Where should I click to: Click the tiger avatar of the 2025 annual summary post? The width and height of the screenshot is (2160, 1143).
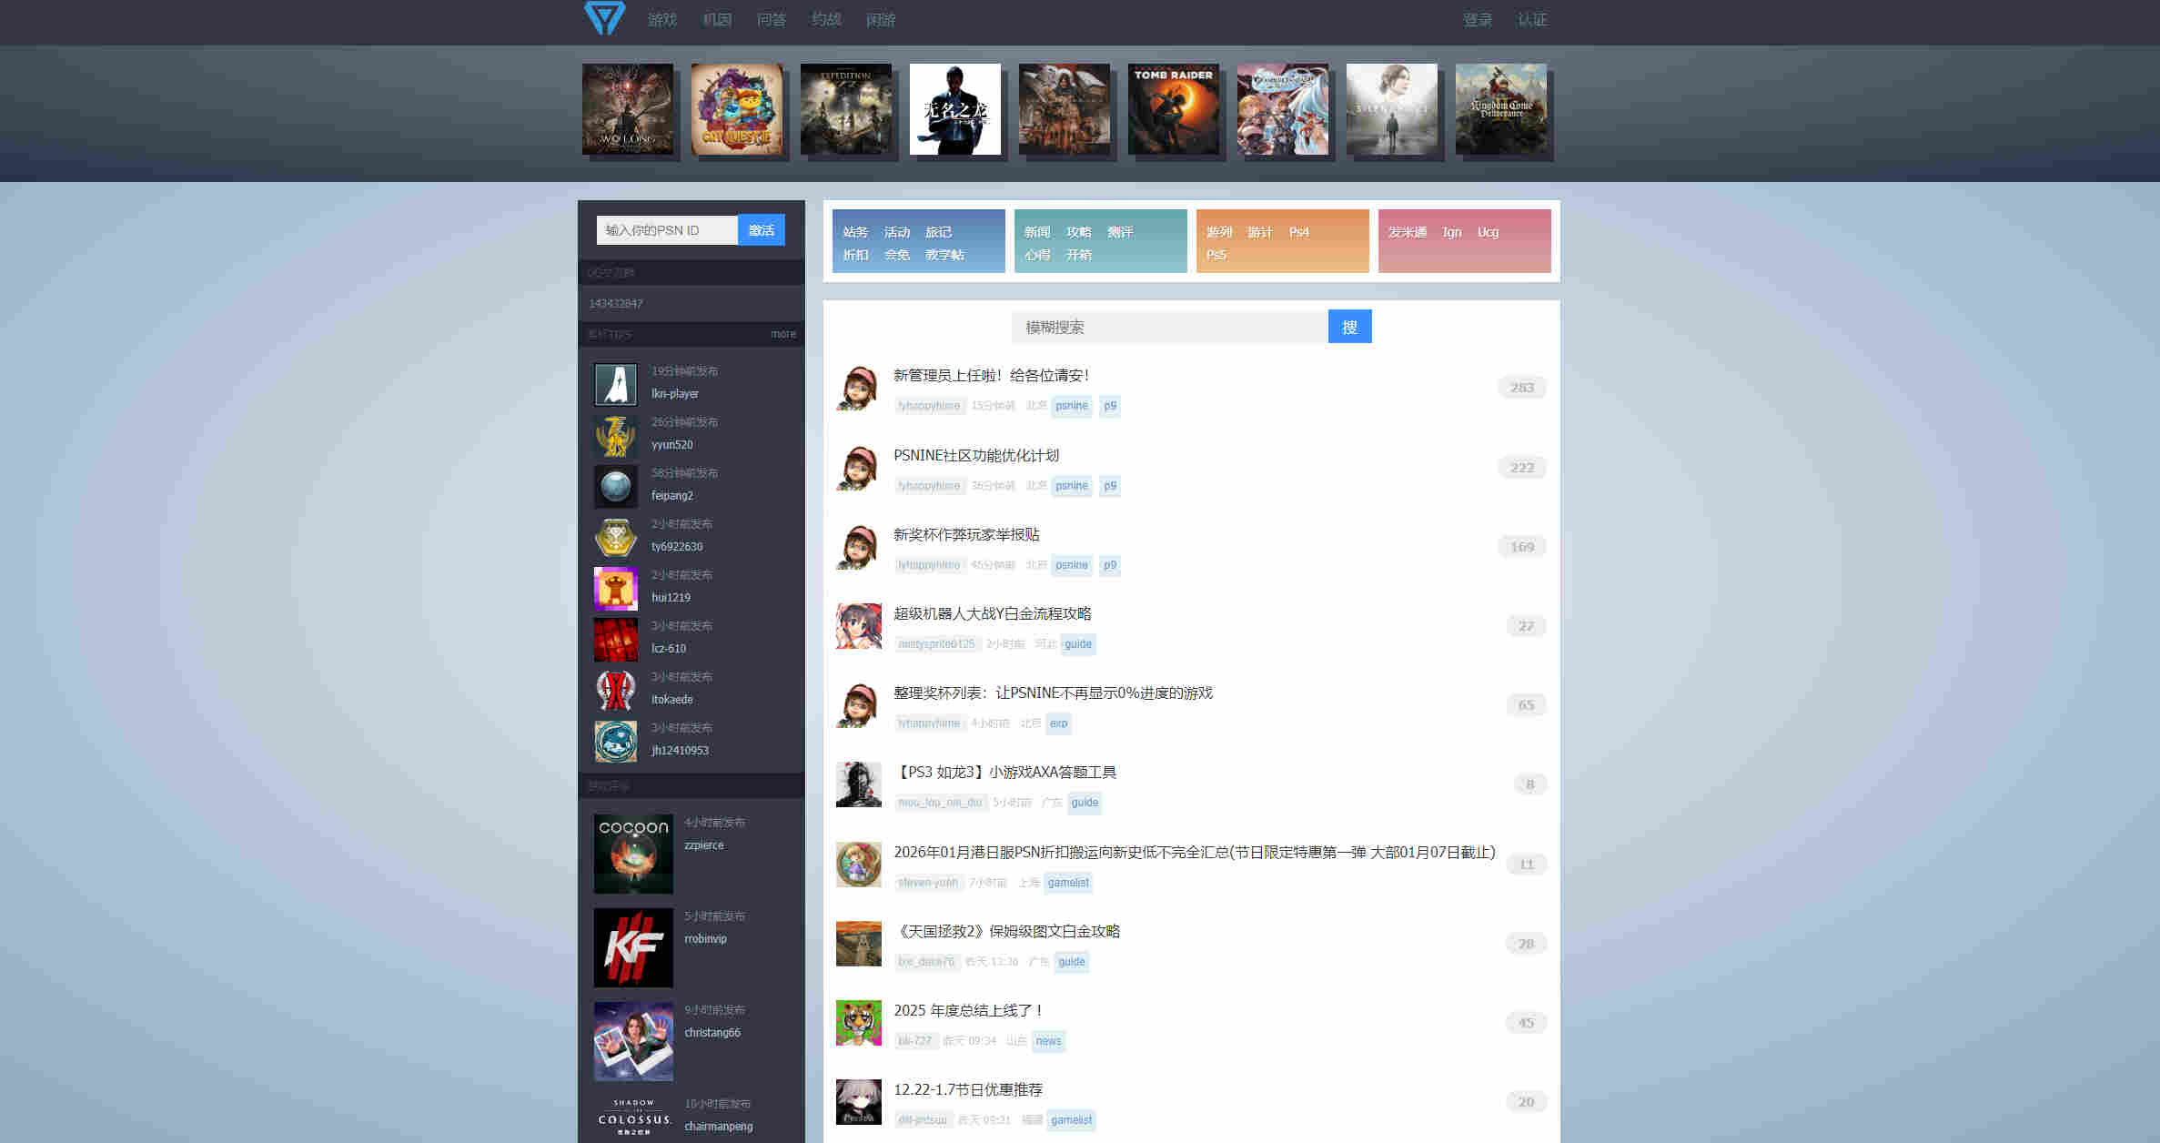858,1023
